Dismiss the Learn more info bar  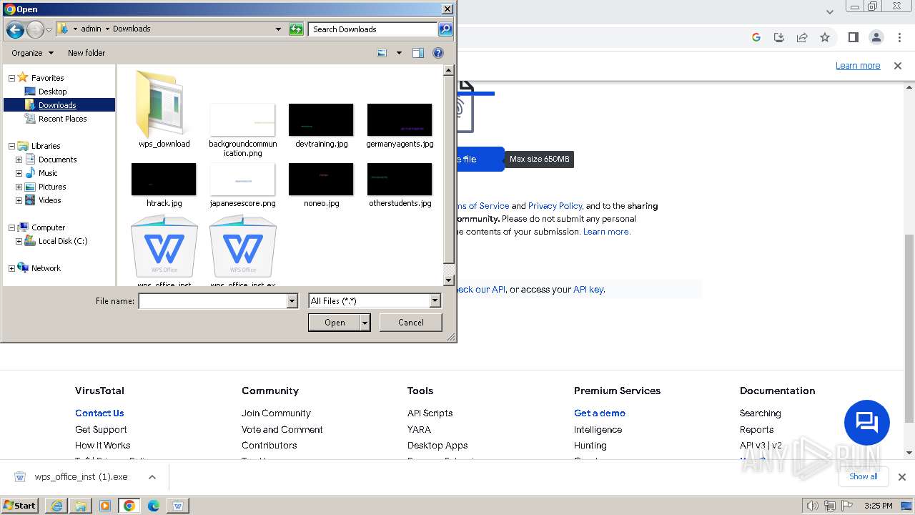pyautogui.click(x=898, y=66)
